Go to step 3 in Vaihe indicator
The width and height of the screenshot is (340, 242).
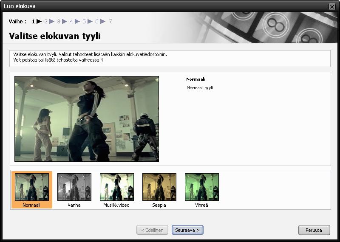pos(59,22)
